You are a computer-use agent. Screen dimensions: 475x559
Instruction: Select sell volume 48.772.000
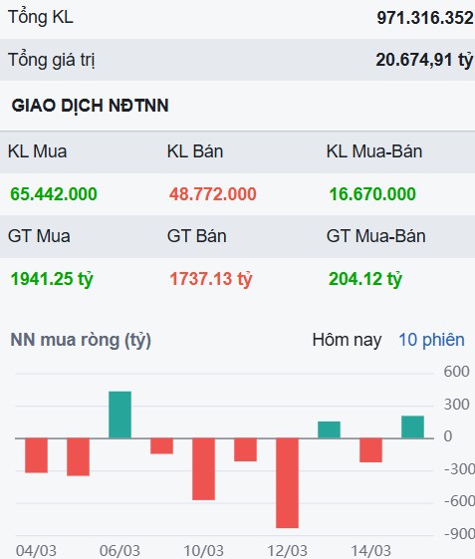[x=213, y=194]
